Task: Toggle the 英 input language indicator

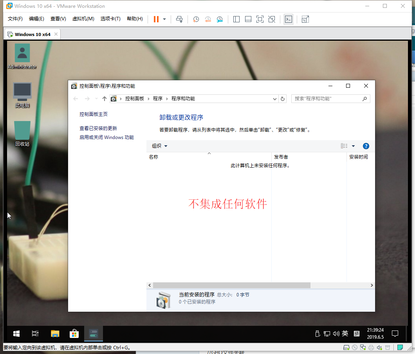Action: coord(345,333)
